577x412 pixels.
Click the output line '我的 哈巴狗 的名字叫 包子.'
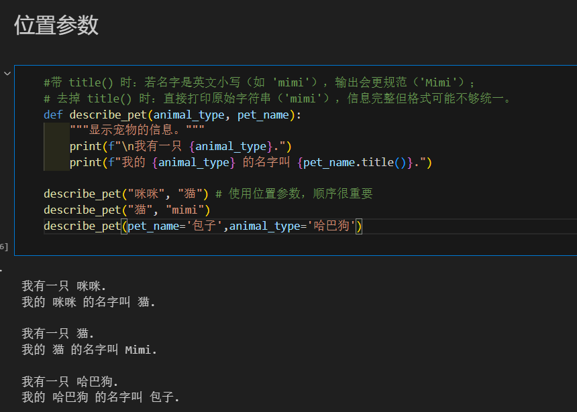[x=101, y=397]
